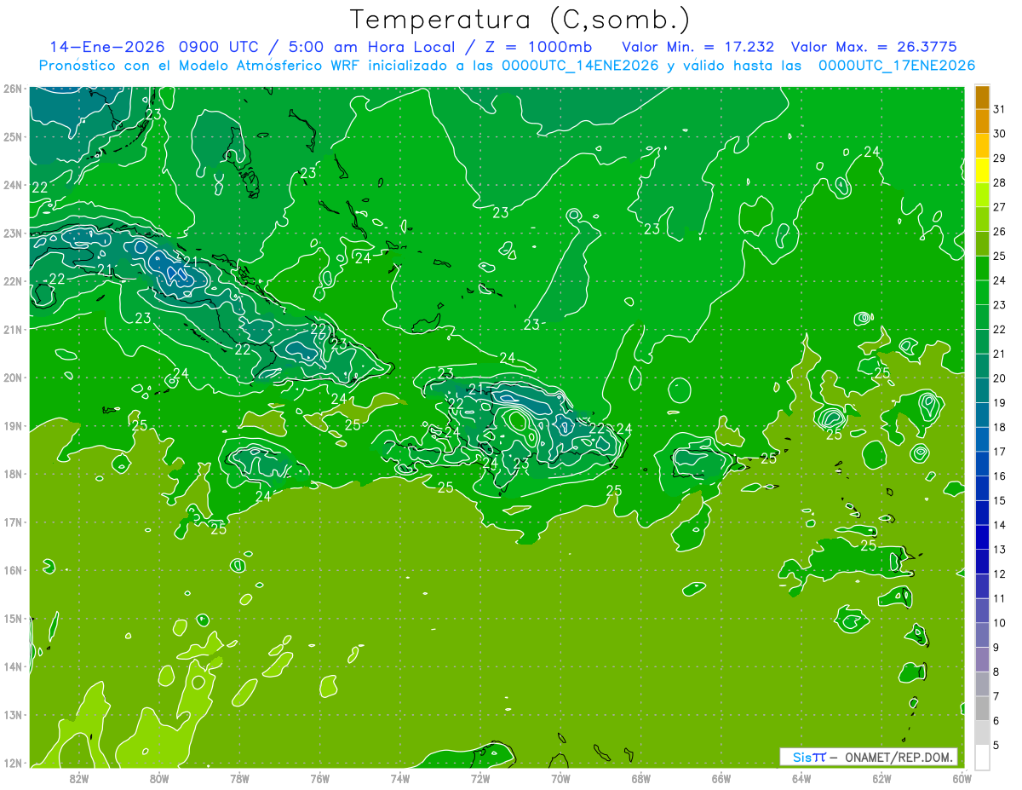Image resolution: width=1022 pixels, height=790 pixels.
Task: Click the '68W' longitude axis label
Action: click(x=641, y=778)
